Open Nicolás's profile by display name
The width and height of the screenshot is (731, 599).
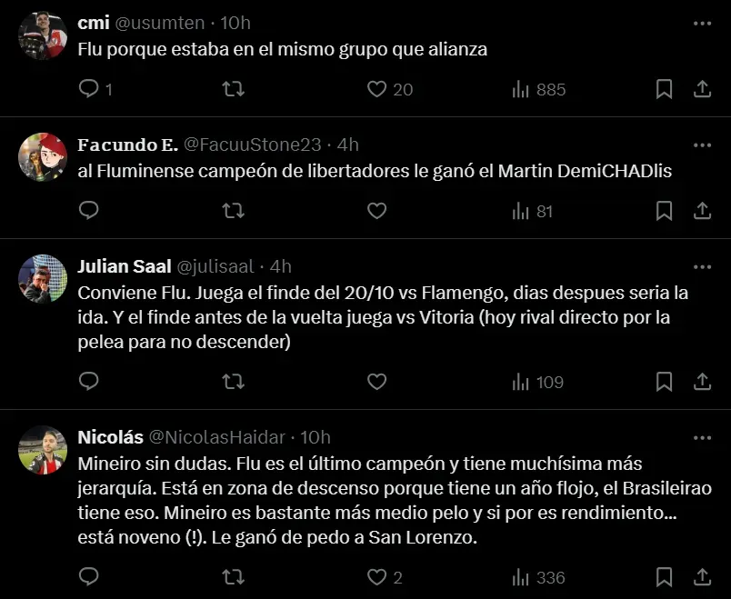pos(109,437)
